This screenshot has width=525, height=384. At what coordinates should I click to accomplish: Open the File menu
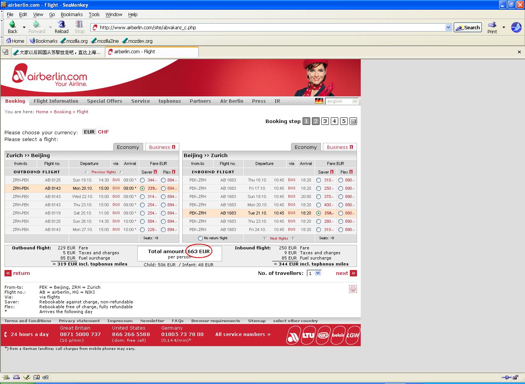pyautogui.click(x=10, y=14)
